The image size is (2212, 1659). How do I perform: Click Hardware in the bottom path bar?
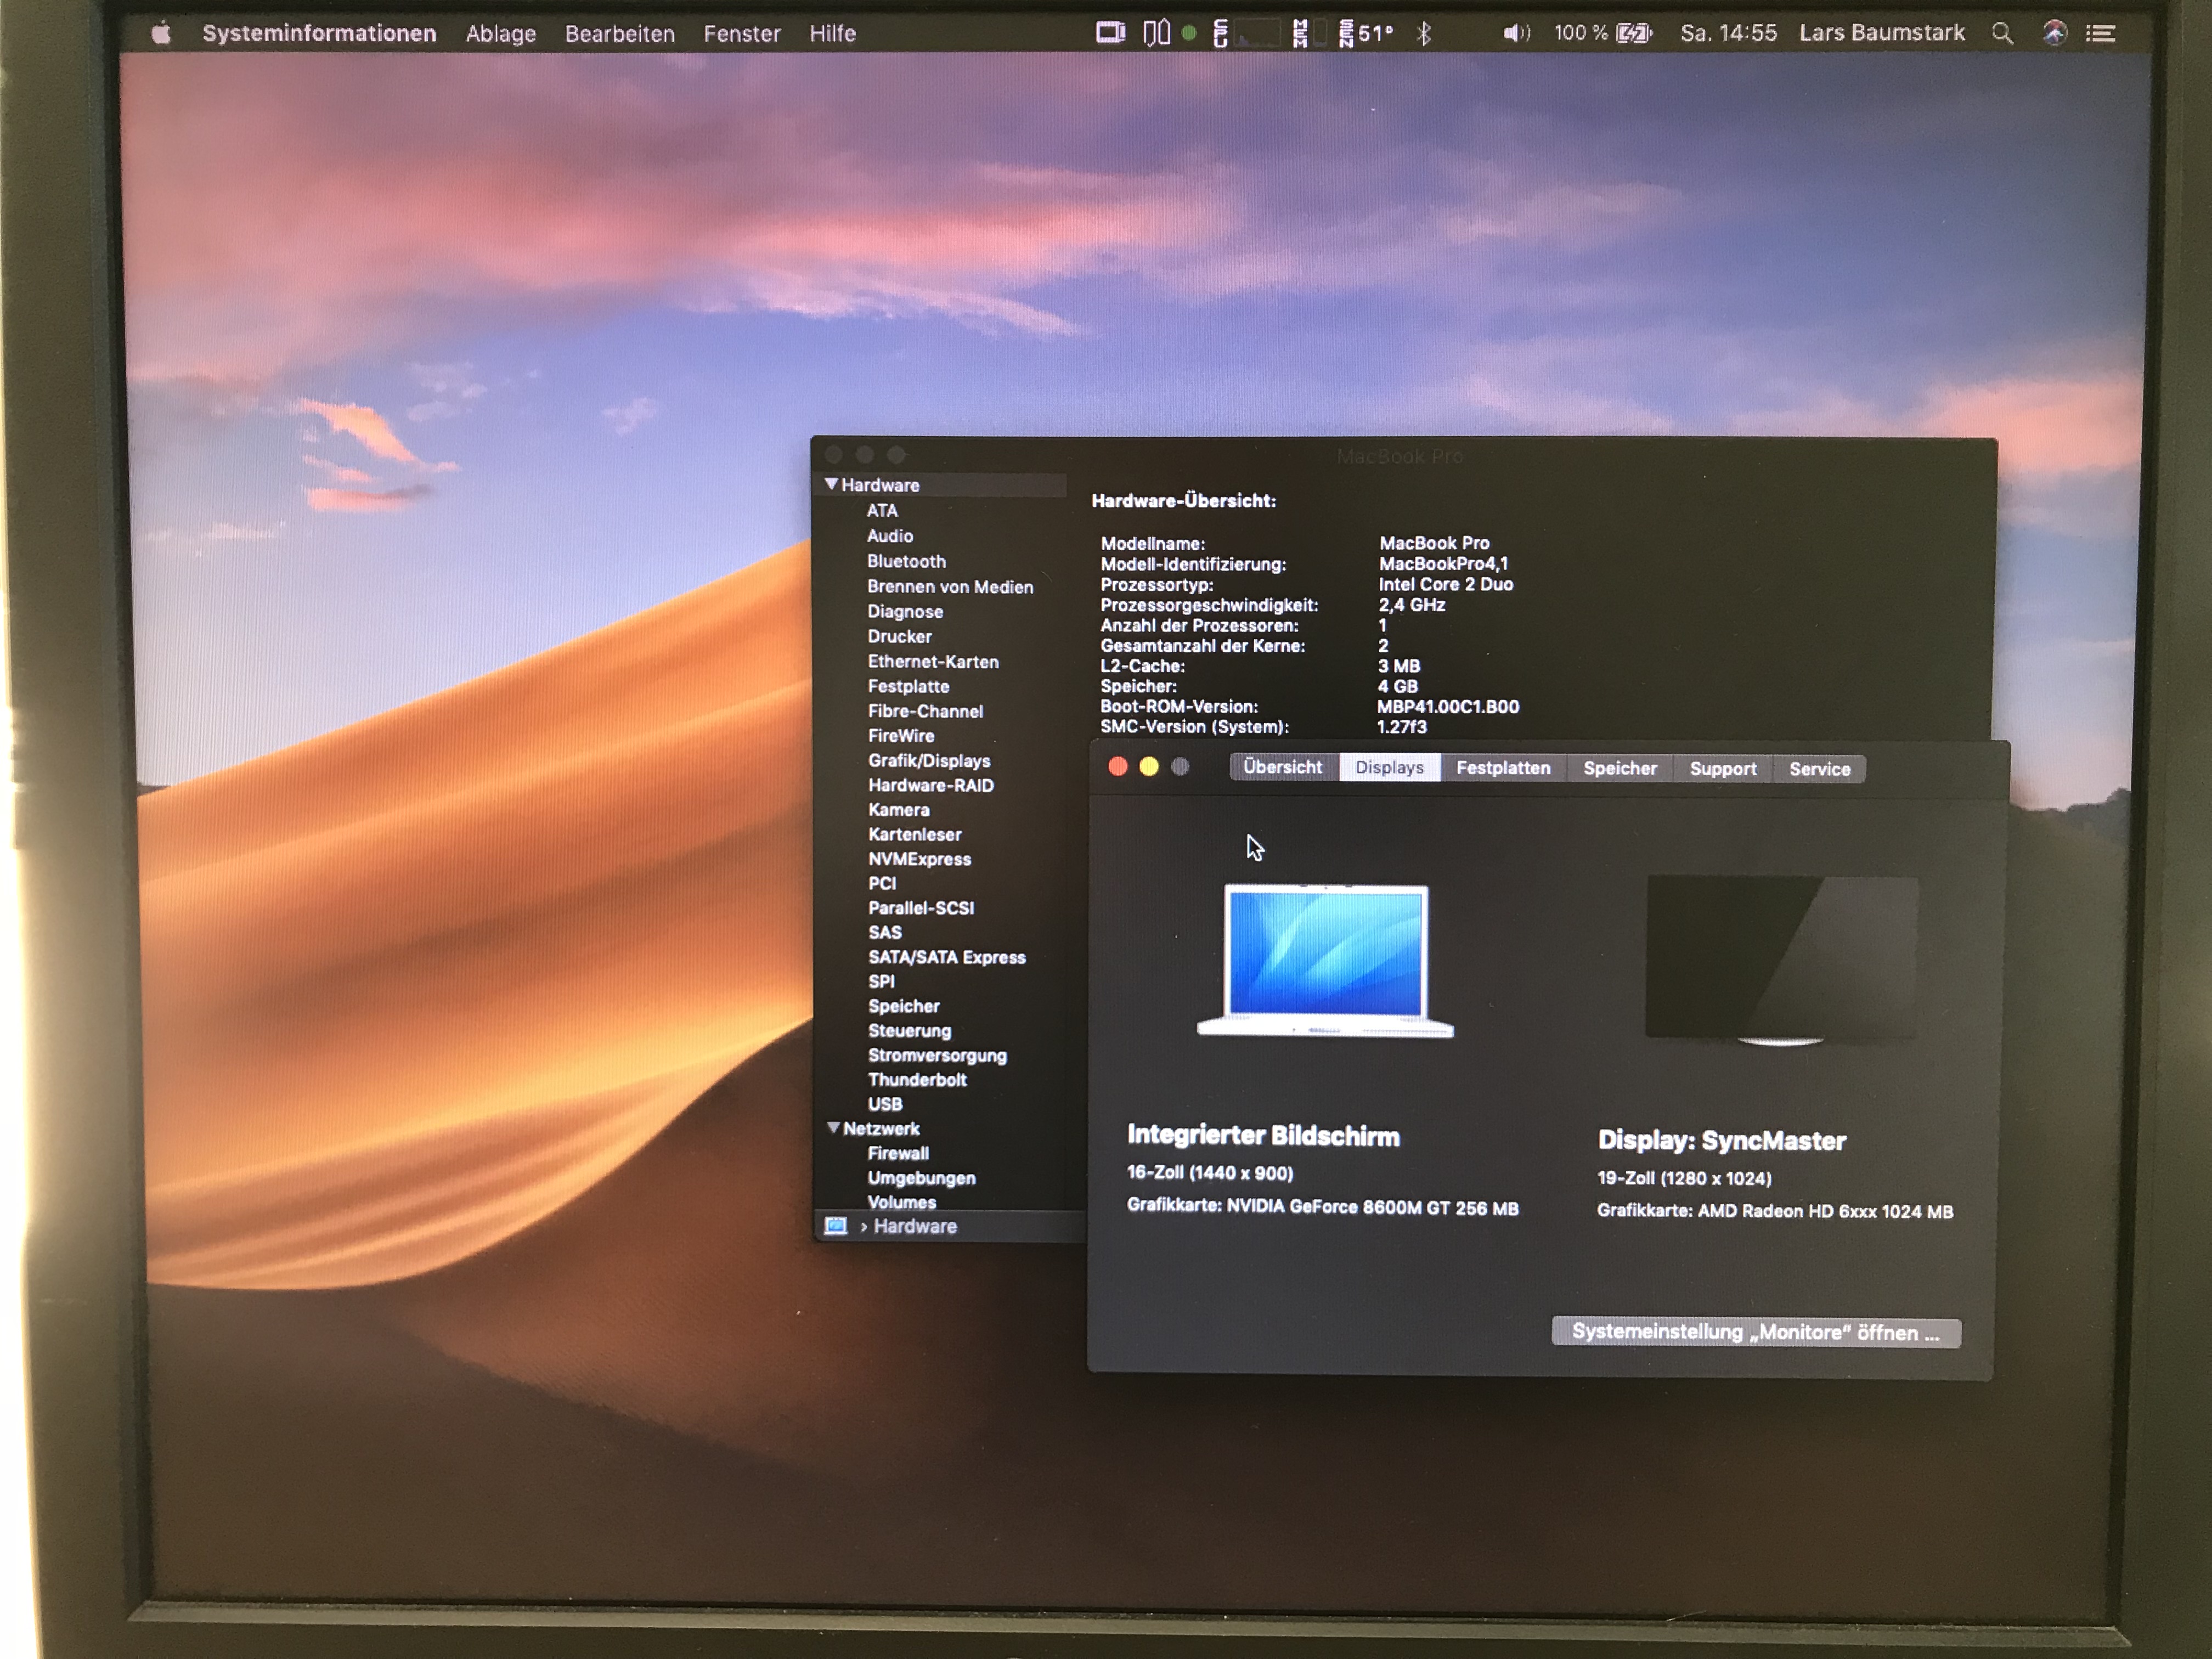coord(915,1226)
